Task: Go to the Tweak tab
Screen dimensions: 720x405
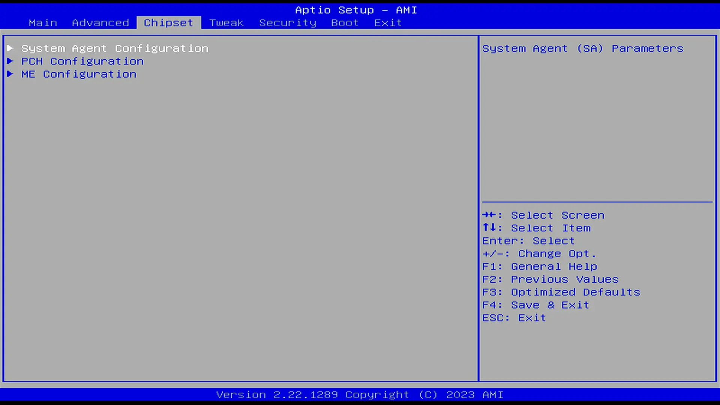Action: tap(226, 23)
